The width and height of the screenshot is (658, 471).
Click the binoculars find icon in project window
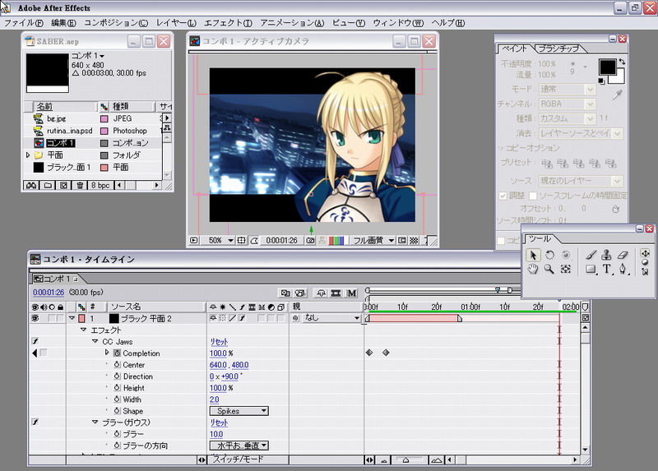[31, 185]
